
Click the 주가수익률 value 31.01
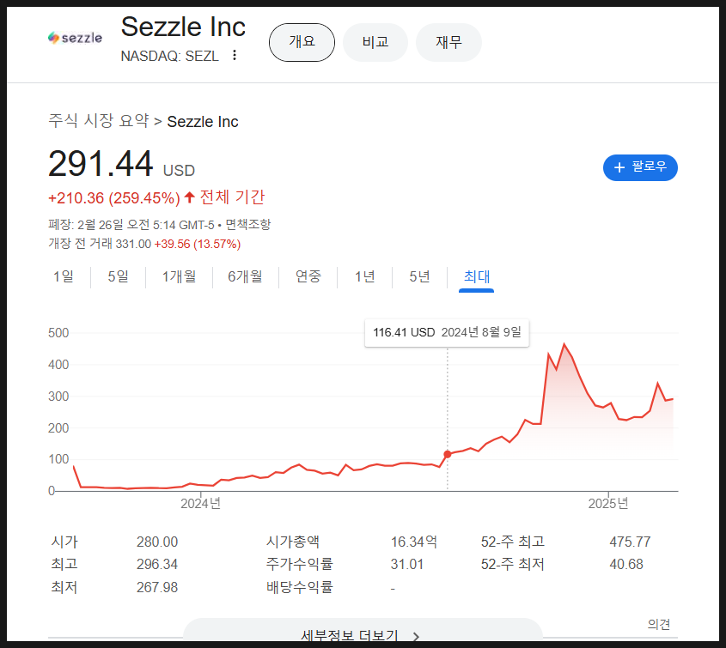pos(407,564)
